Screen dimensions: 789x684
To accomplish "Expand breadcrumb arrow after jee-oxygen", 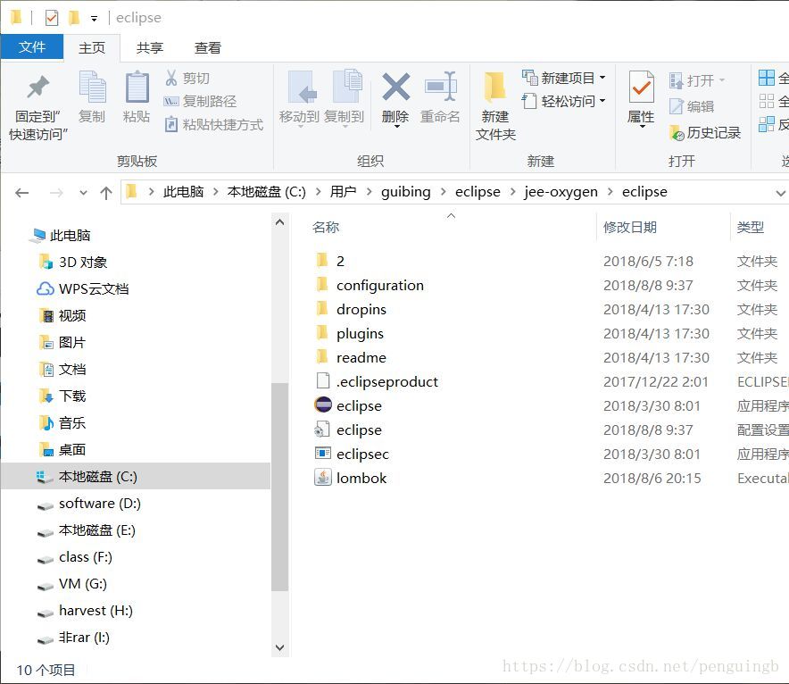I will coord(610,192).
